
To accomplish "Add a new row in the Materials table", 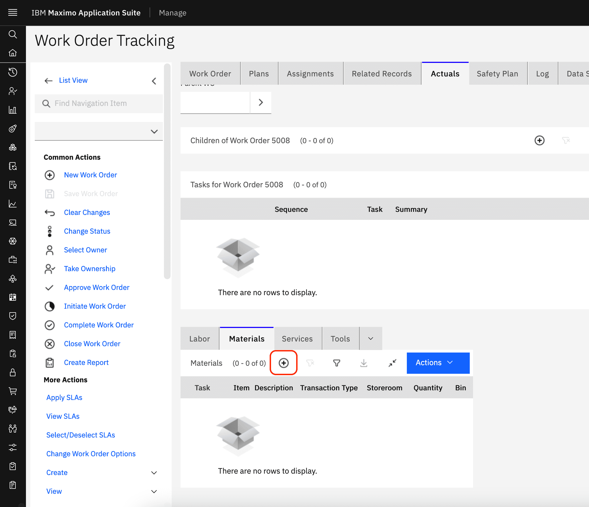I will [283, 363].
